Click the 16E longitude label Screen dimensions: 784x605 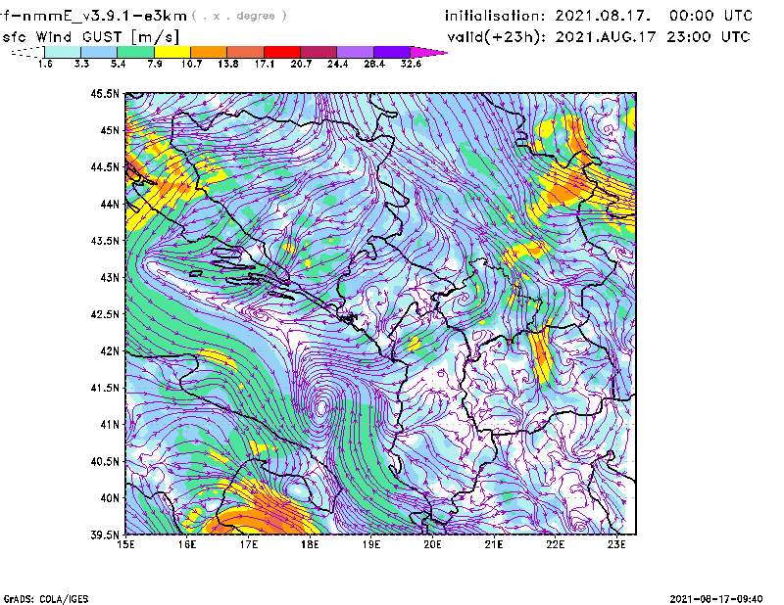[x=187, y=544]
